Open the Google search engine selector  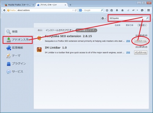click(x=81, y=10)
